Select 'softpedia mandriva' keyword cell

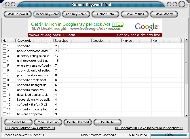[x=30, y=90]
